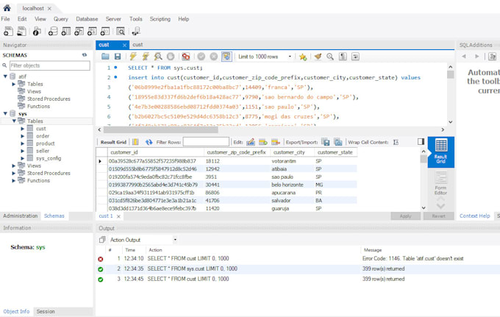Select the Result Grid panel button
The height and width of the screenshot is (317, 500).
coord(440,152)
